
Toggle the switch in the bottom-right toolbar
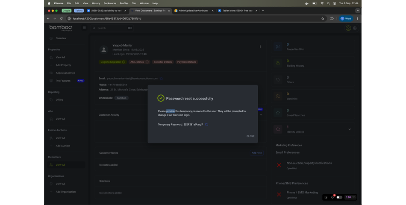[339, 197]
